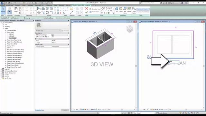Image resolution: width=206 pixels, height=116 pixels.
Task: Open LEVEL 1 floor plan in Project Browser
Action: pyautogui.click(x=12, y=34)
